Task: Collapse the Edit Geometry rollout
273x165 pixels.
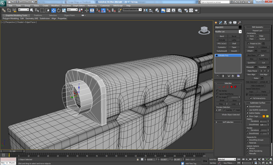Action: [x=258, y=27]
